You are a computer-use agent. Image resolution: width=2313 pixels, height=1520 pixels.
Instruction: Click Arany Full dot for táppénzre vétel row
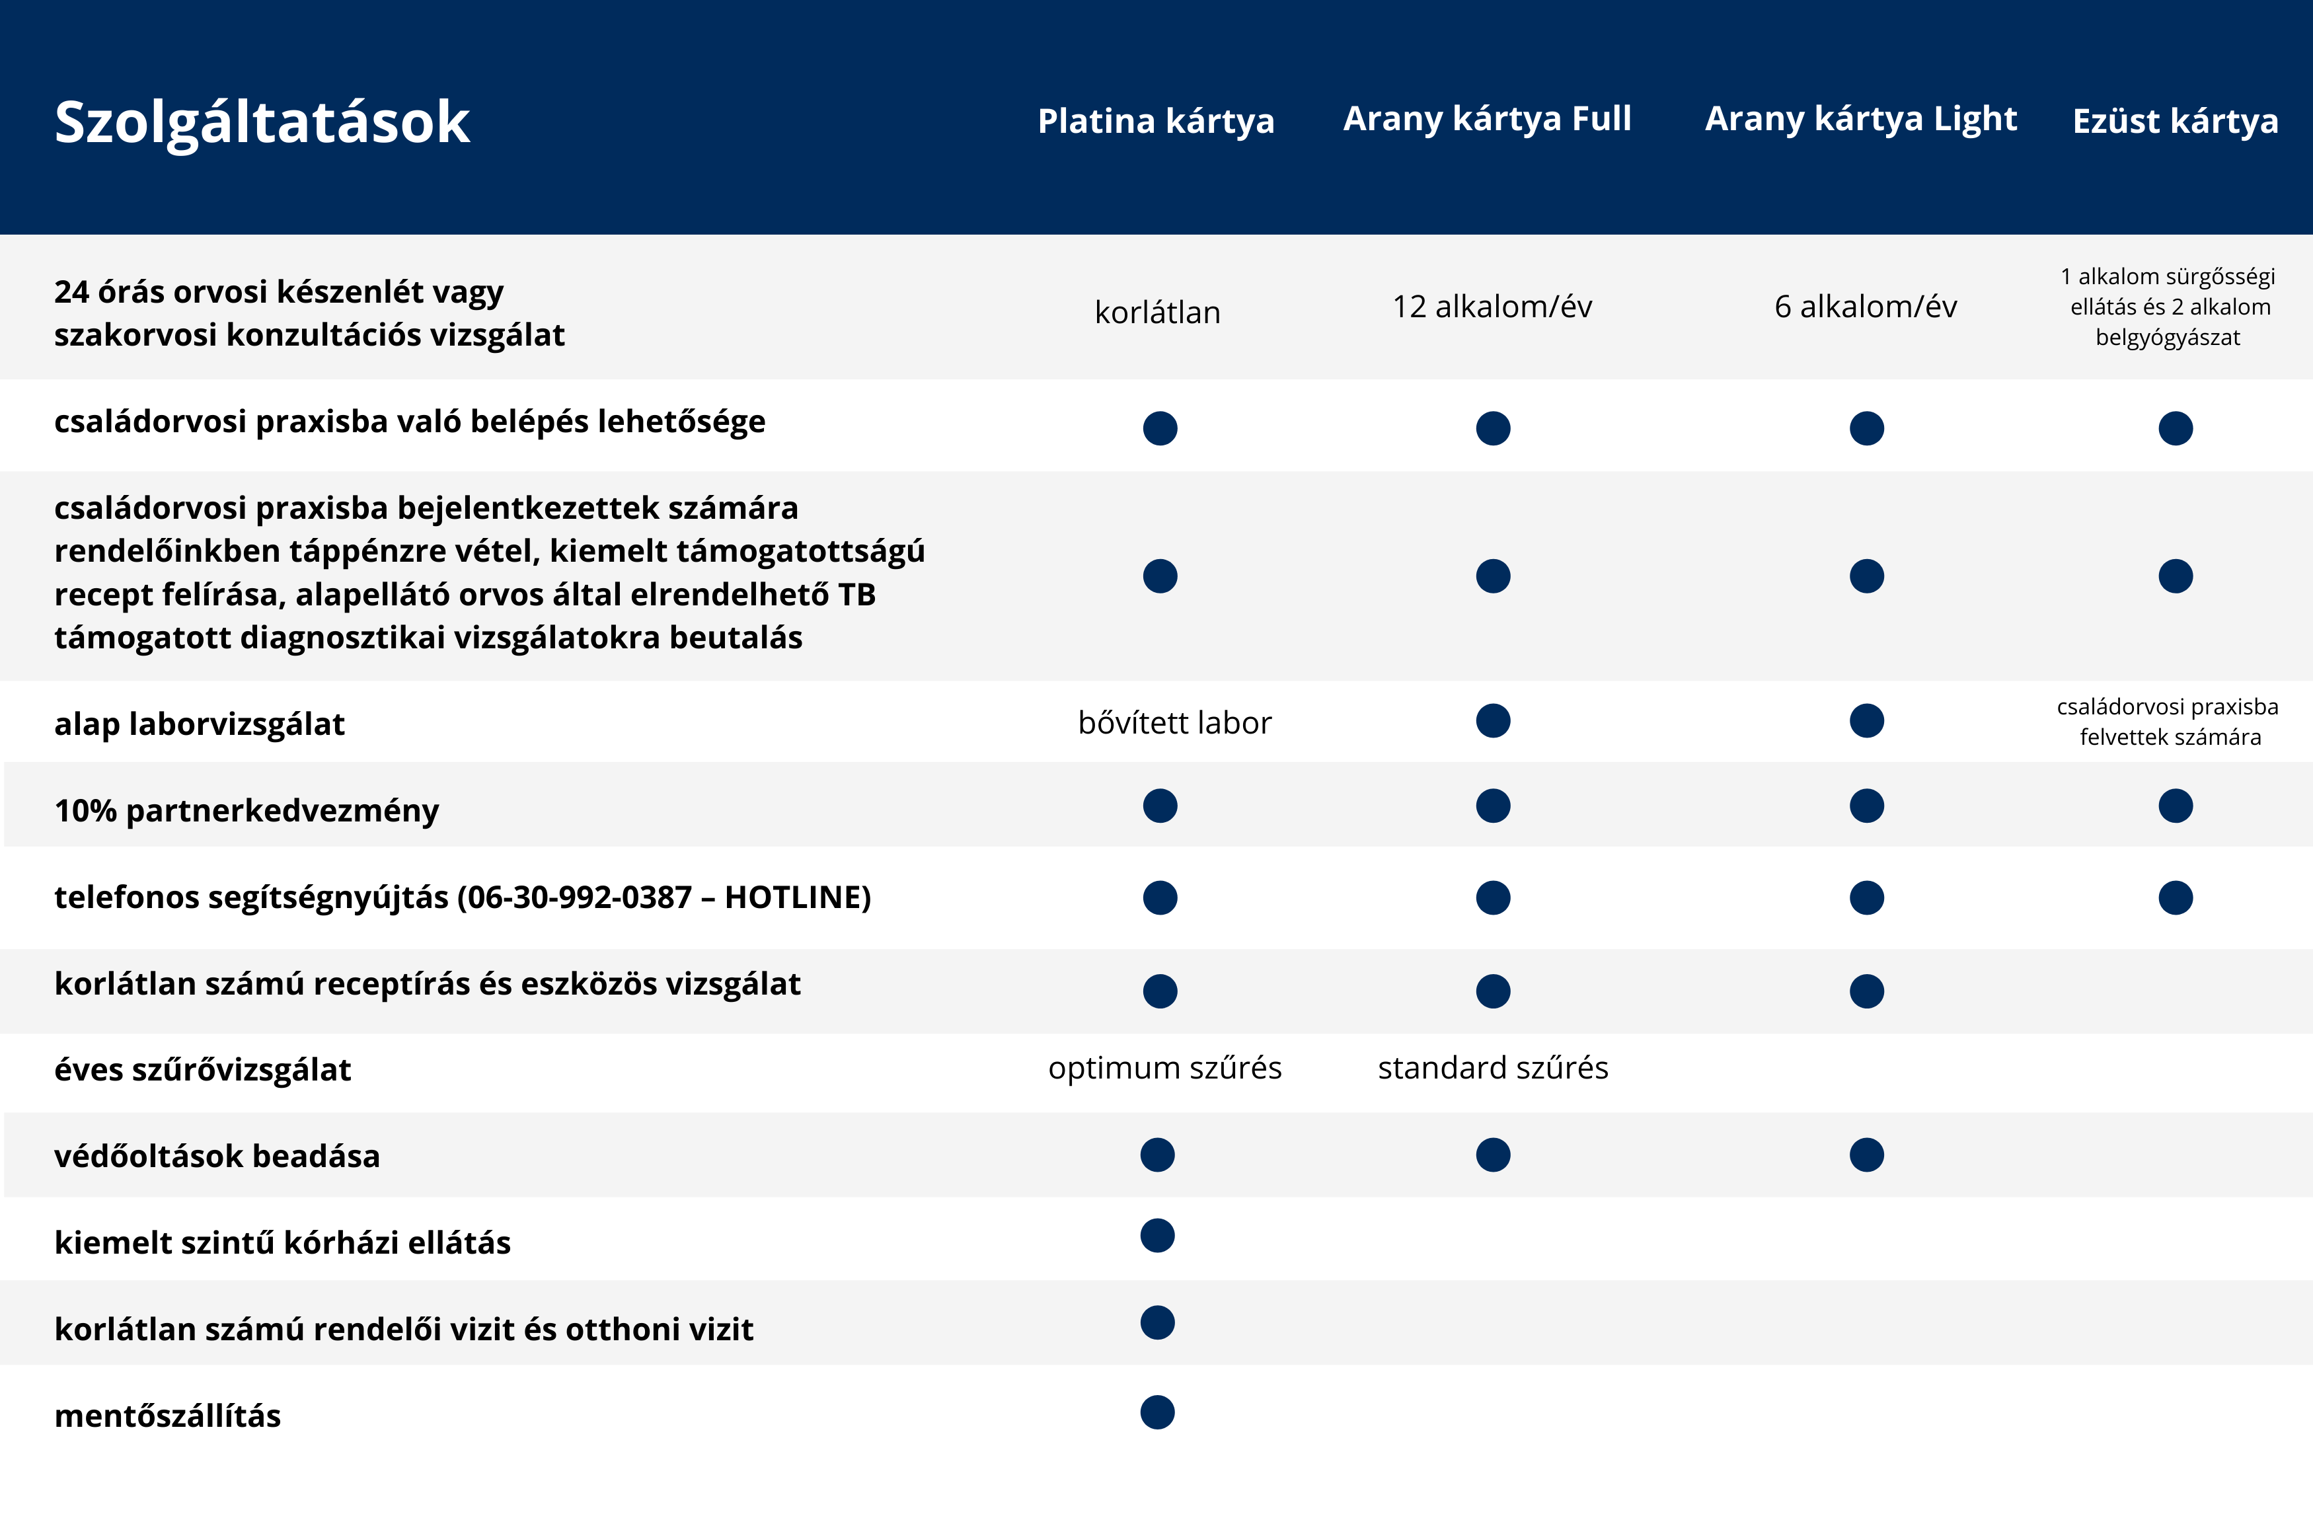tap(1493, 576)
